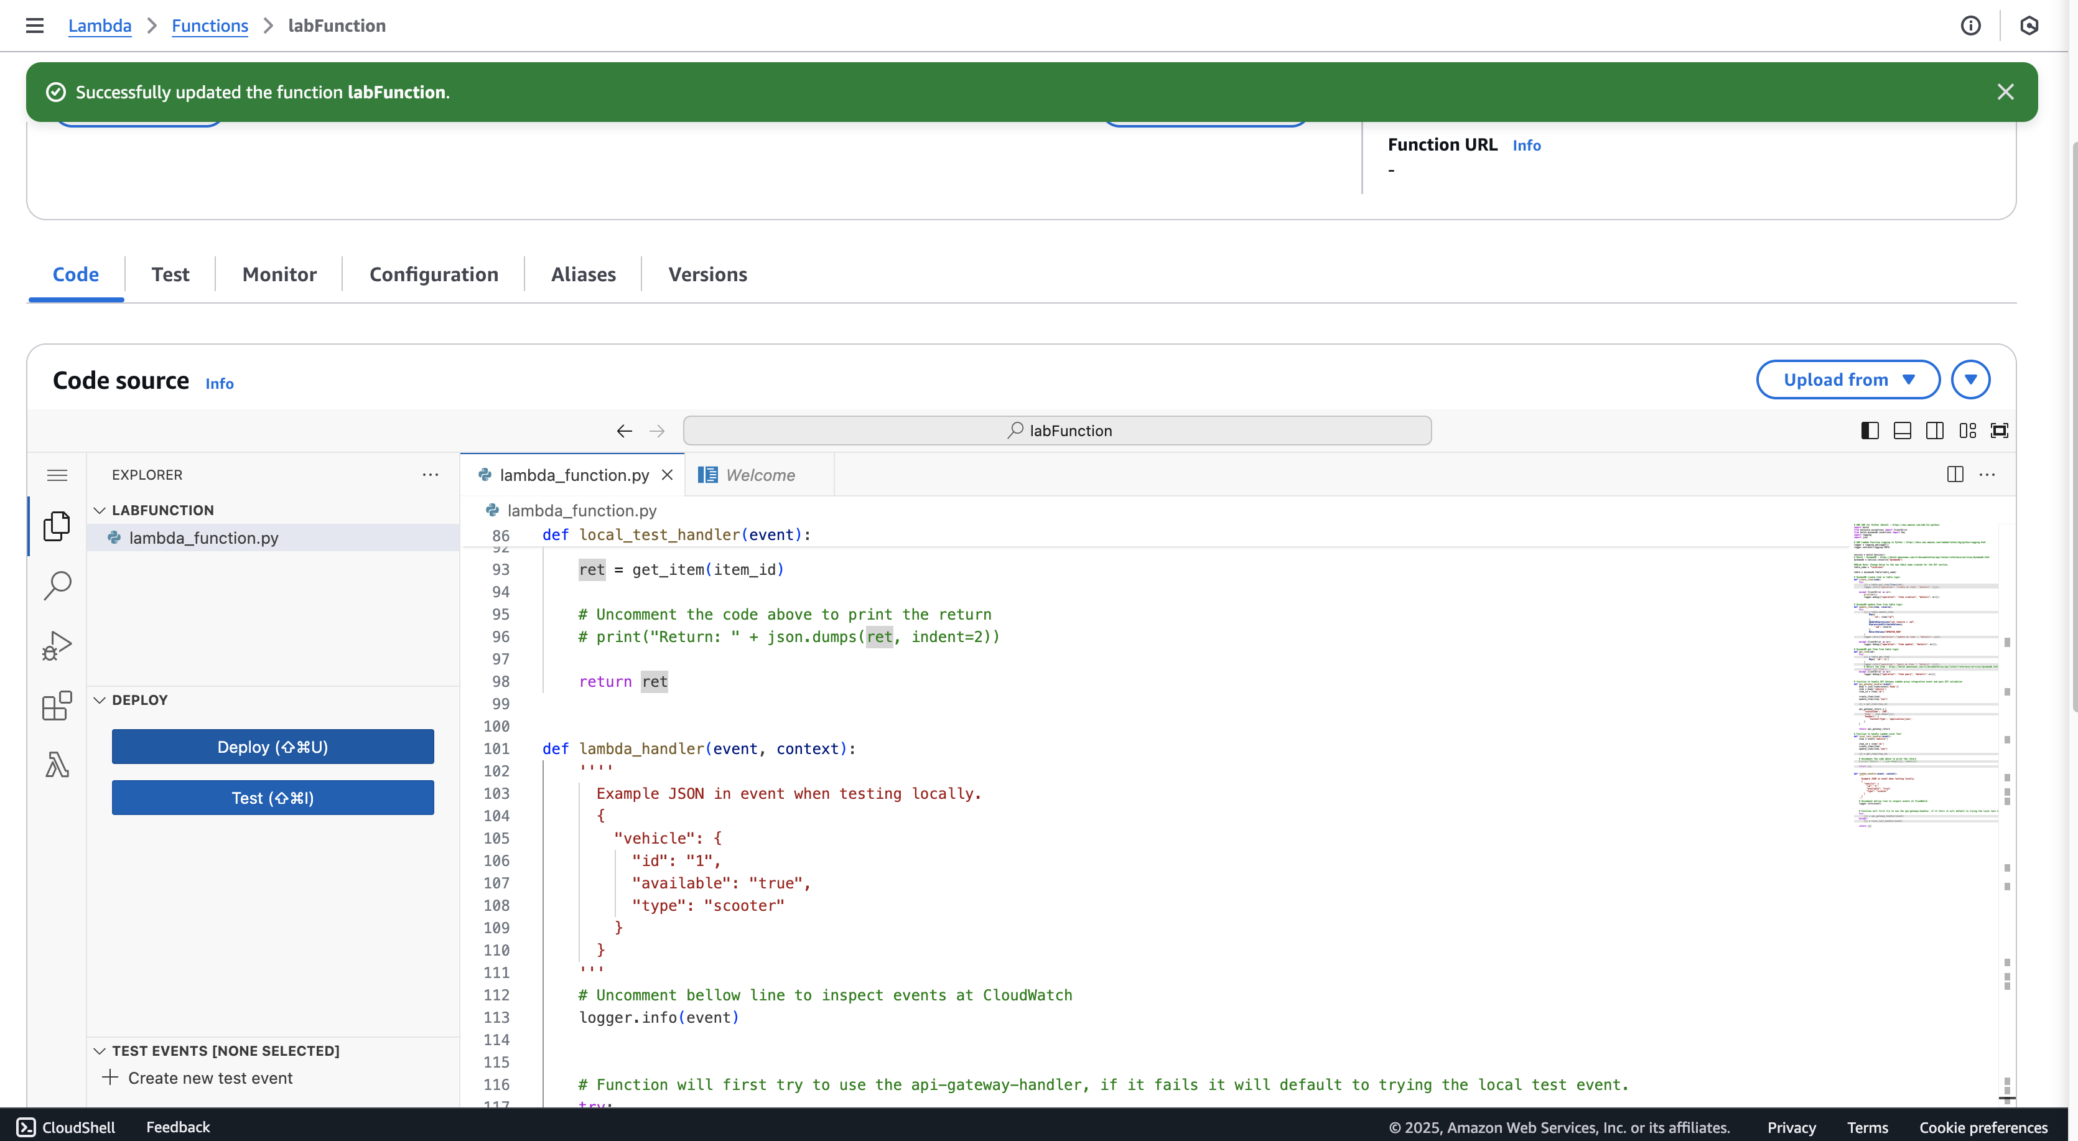Collapse the TEST EVENTS section

click(99, 1051)
